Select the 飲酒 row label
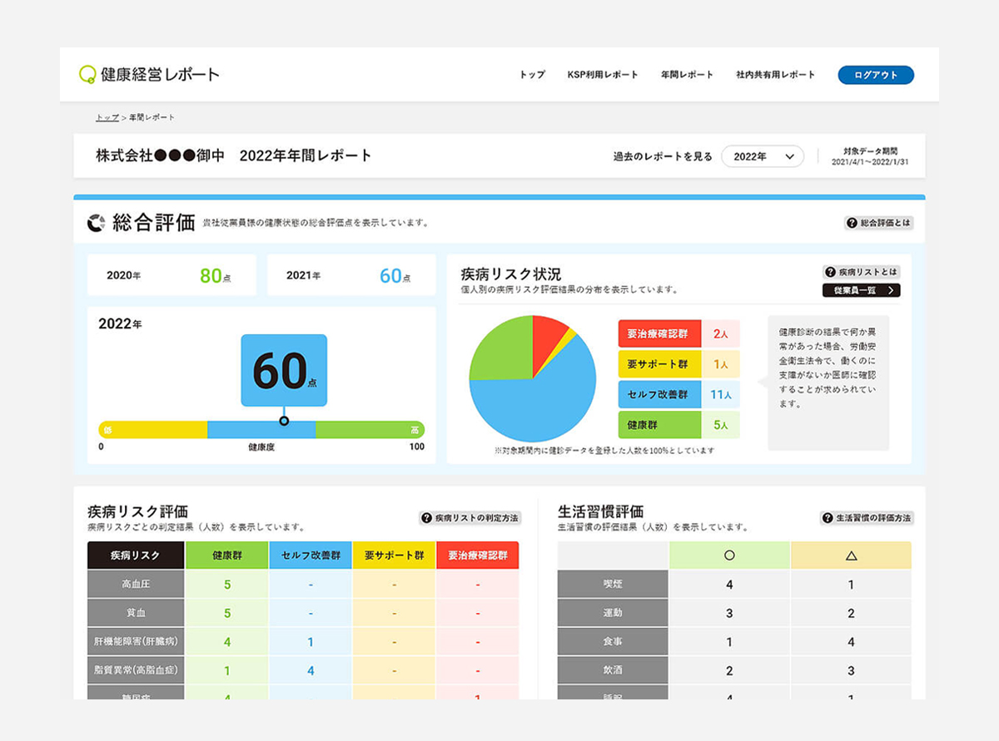This screenshot has height=741, width=999. click(613, 670)
